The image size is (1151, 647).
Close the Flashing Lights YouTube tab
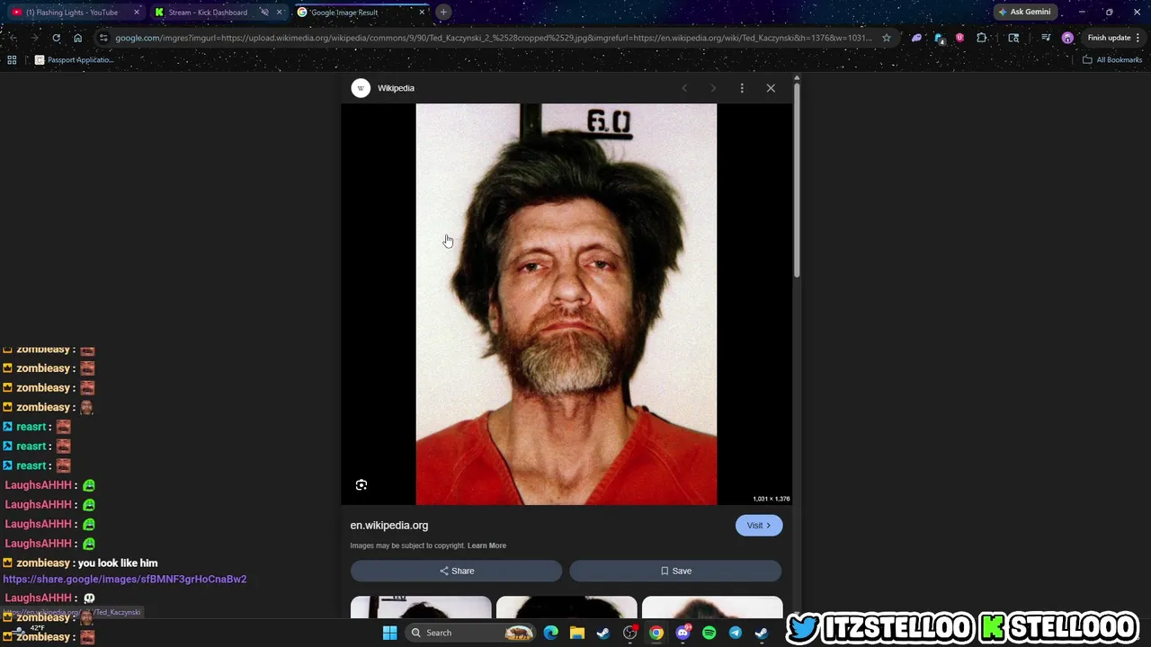137,13
